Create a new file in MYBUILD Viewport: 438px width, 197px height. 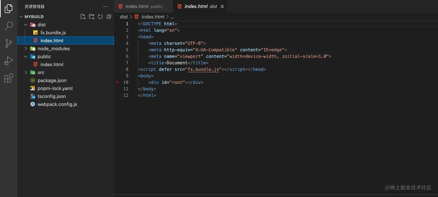tap(83, 17)
